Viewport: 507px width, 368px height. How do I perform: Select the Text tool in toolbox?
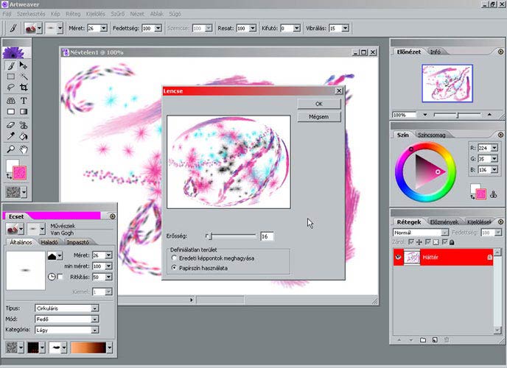pos(24,100)
